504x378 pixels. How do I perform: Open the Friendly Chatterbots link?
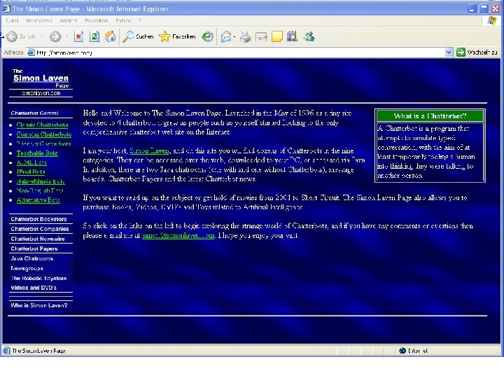click(x=43, y=143)
